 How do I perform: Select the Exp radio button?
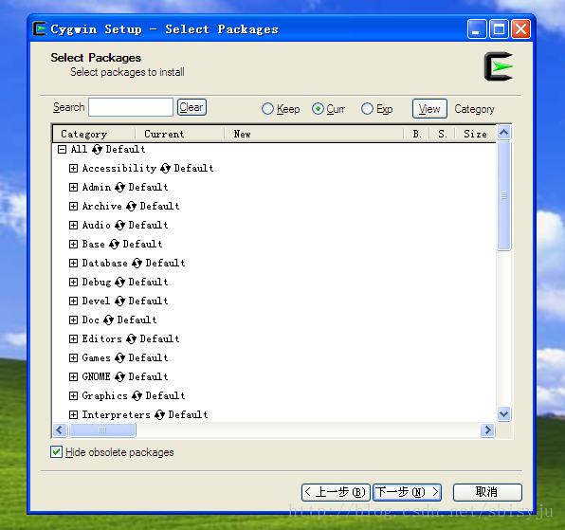[367, 109]
